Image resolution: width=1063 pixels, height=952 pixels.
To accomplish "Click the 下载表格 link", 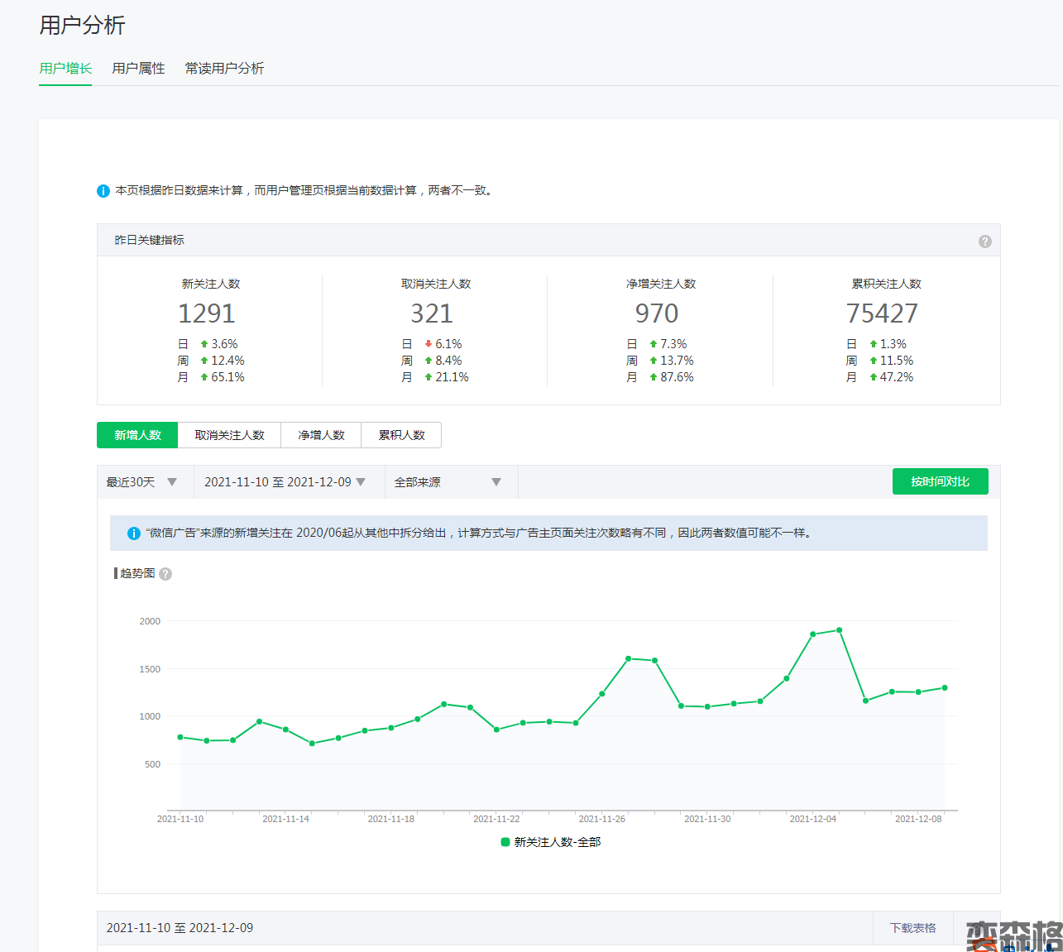I will click(912, 928).
